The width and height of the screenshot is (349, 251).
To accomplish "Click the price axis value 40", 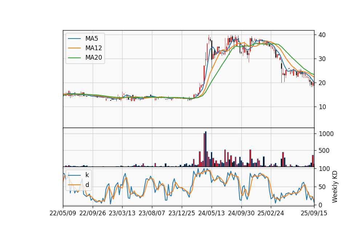I will (x=322, y=35).
